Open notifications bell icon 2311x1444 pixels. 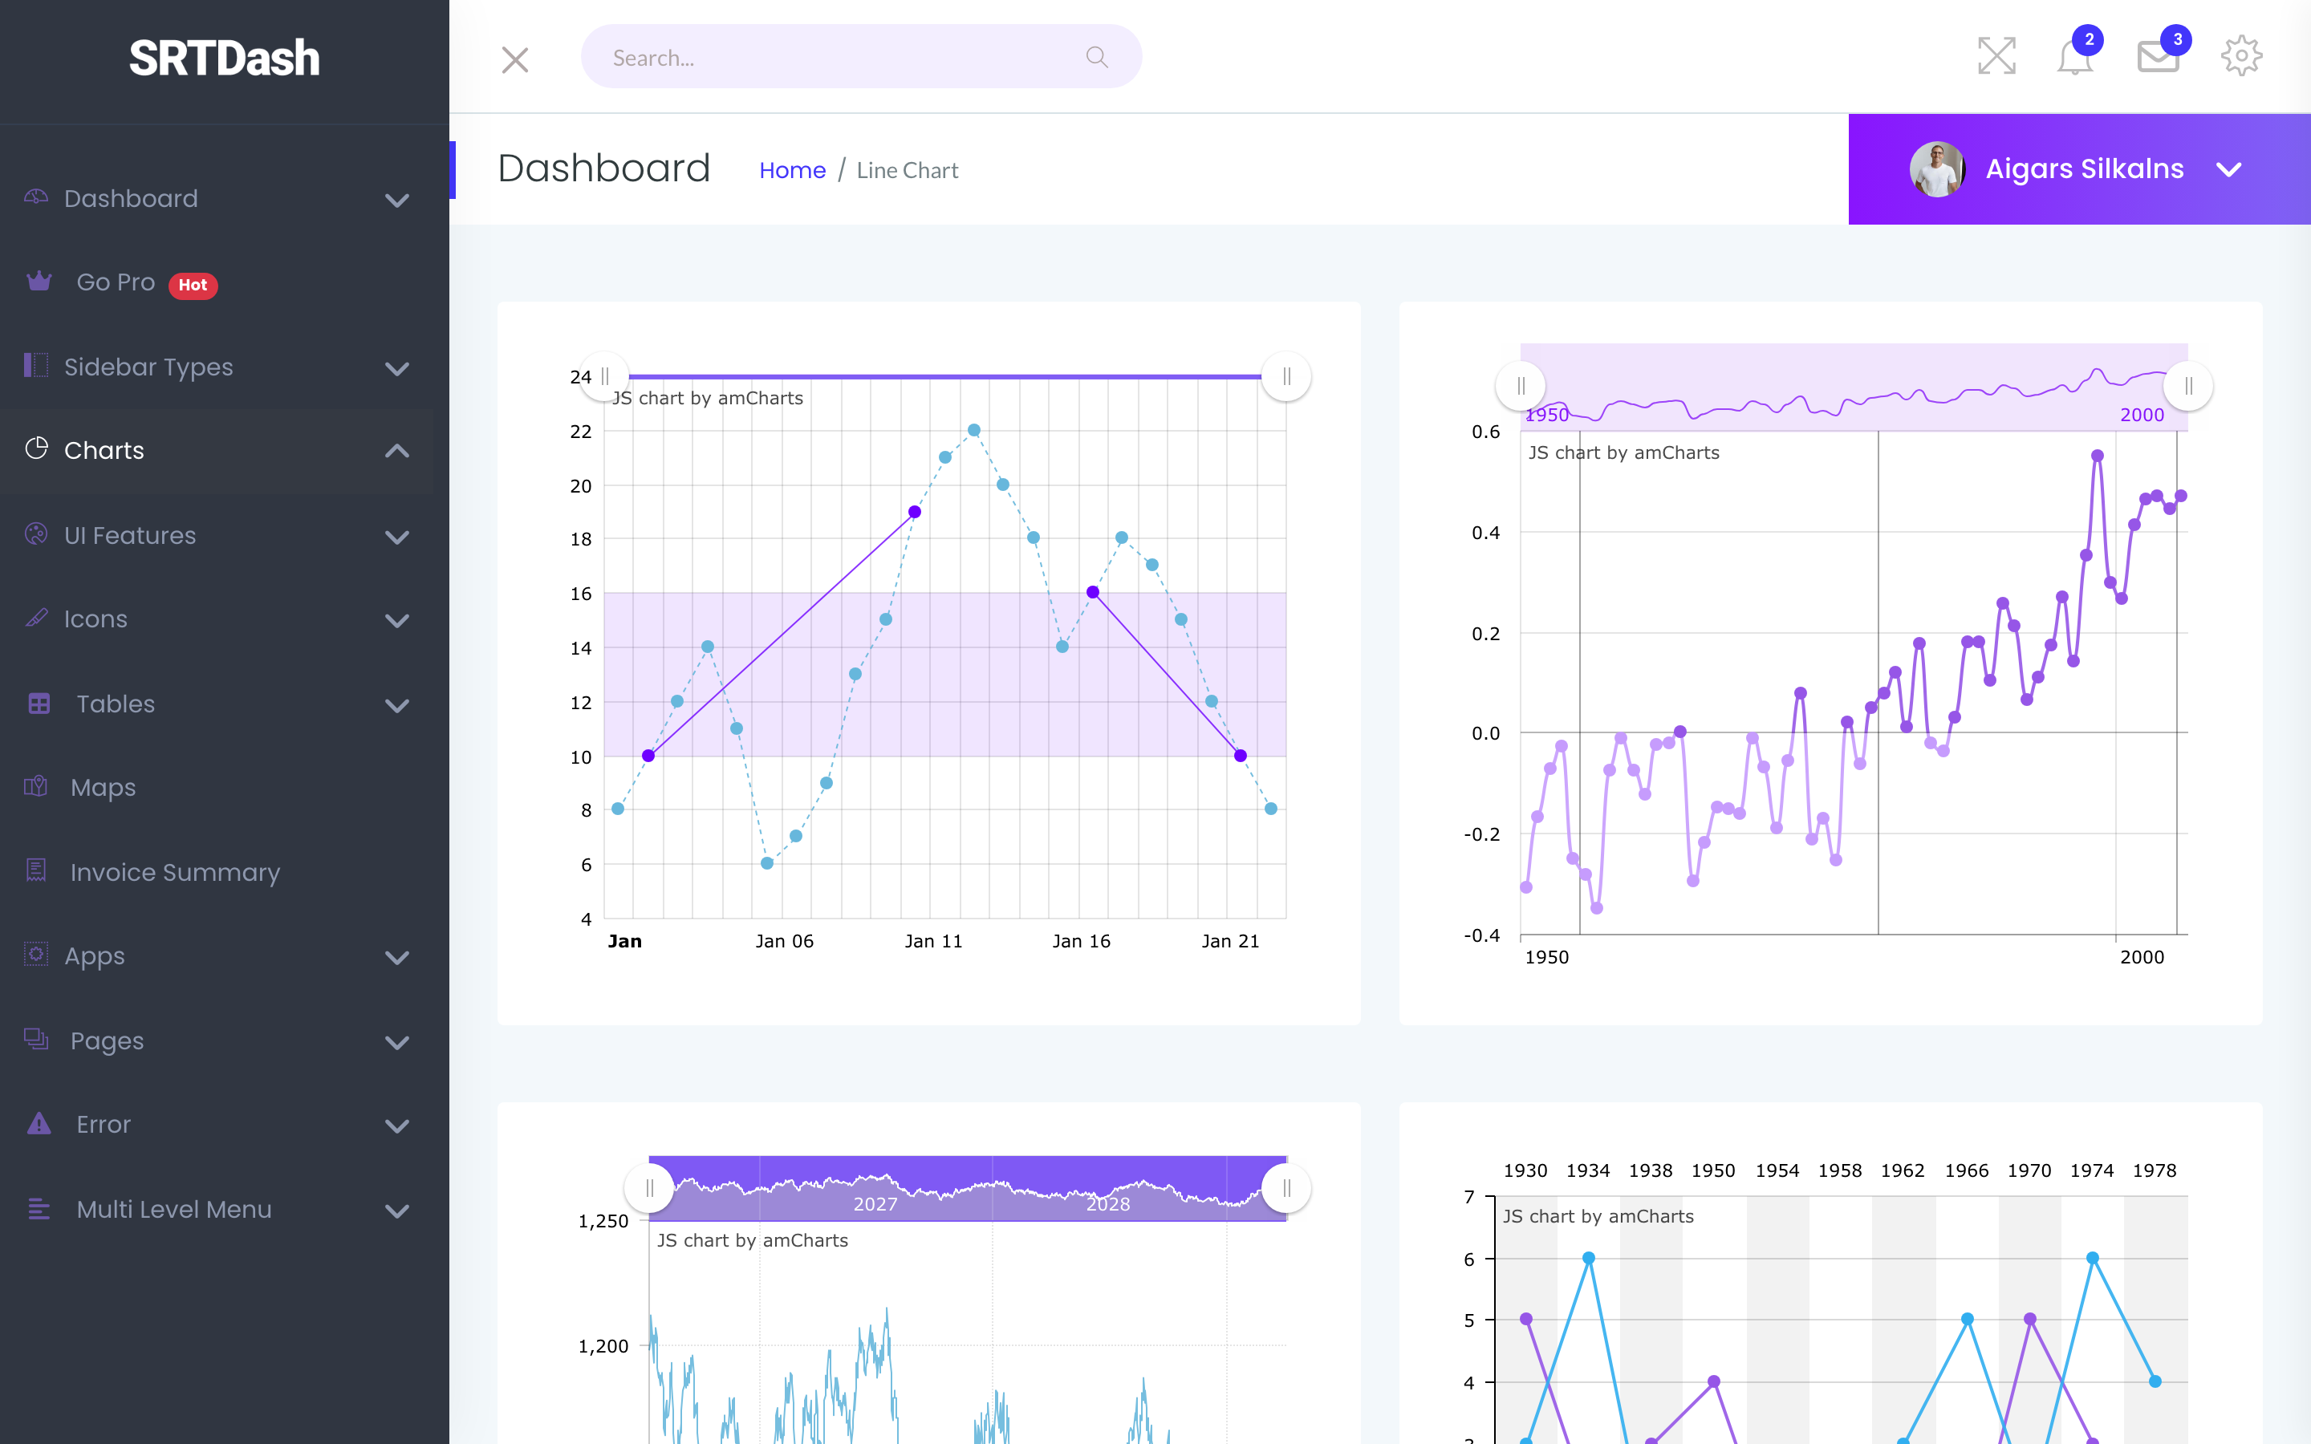click(x=2074, y=55)
